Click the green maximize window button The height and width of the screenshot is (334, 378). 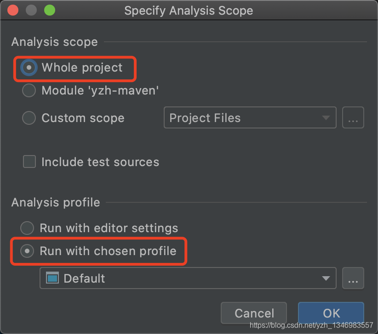coord(49,10)
